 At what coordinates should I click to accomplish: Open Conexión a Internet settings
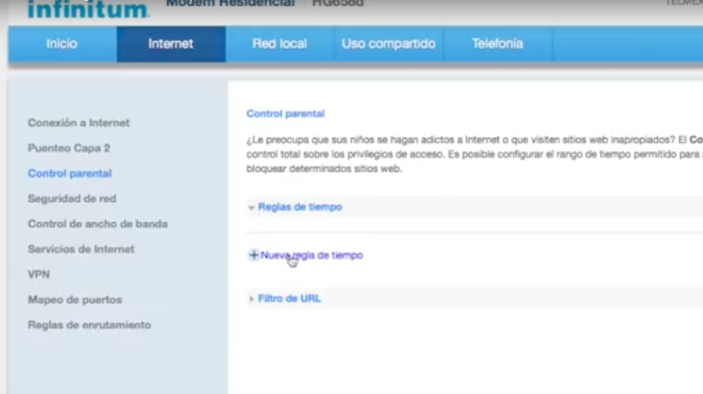[x=79, y=123]
